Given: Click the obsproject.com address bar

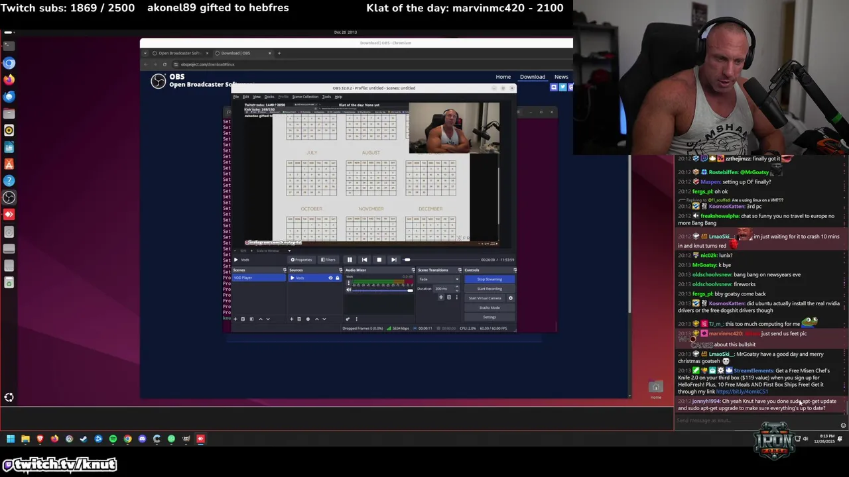Looking at the screenshot, I should (371, 64).
